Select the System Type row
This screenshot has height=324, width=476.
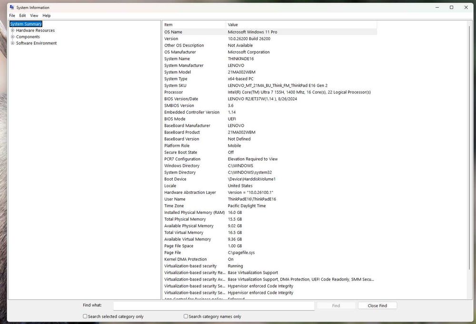(269, 79)
